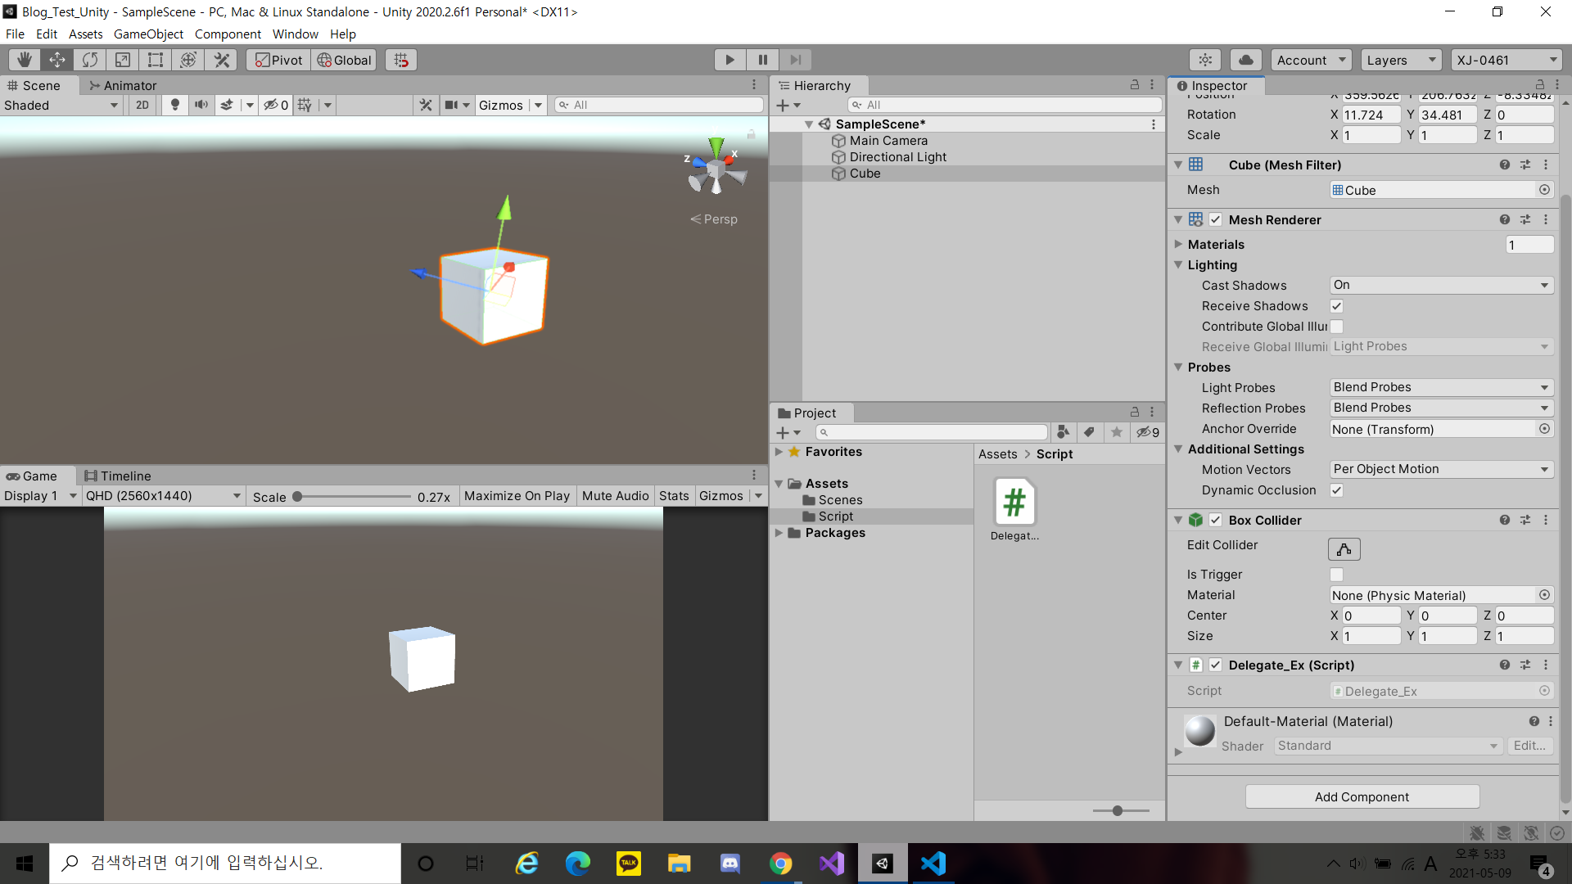Enable Maximize On Play in Game view
This screenshot has width=1572, height=884.
coord(517,495)
